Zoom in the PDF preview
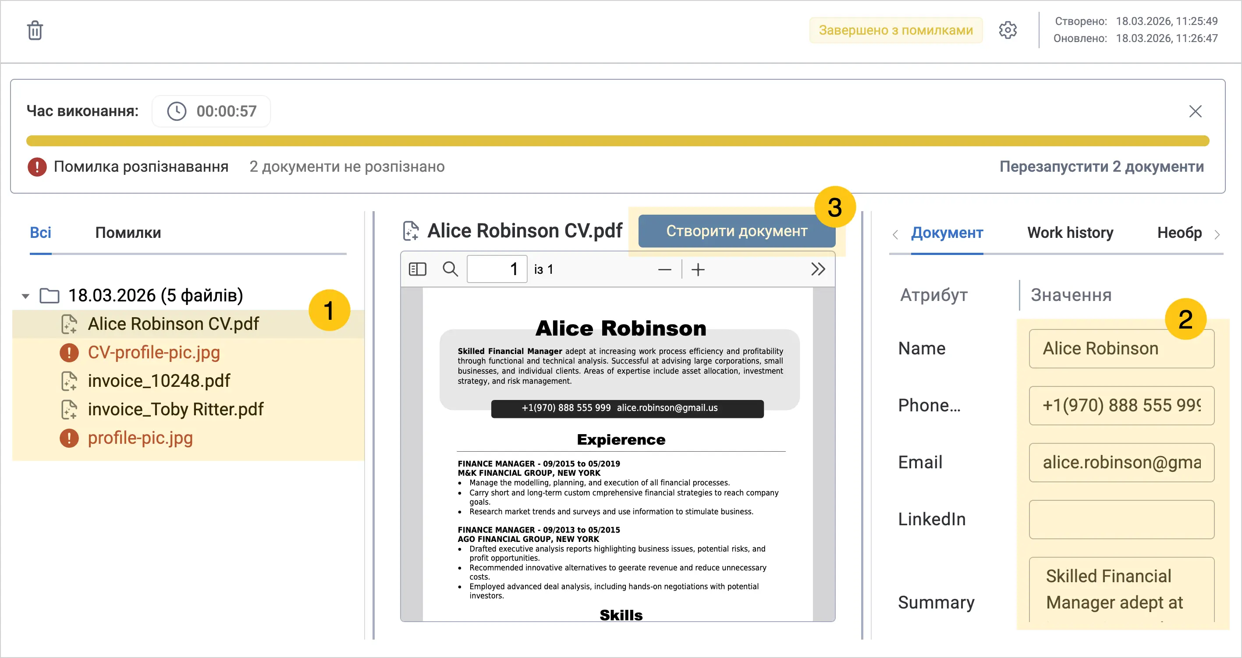Screen dimensions: 1242x658 coord(698,269)
